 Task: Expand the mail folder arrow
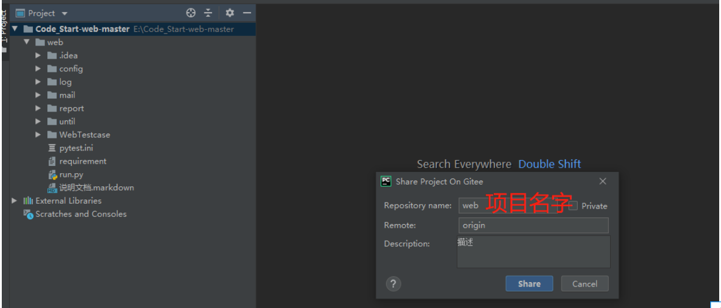click(x=38, y=95)
